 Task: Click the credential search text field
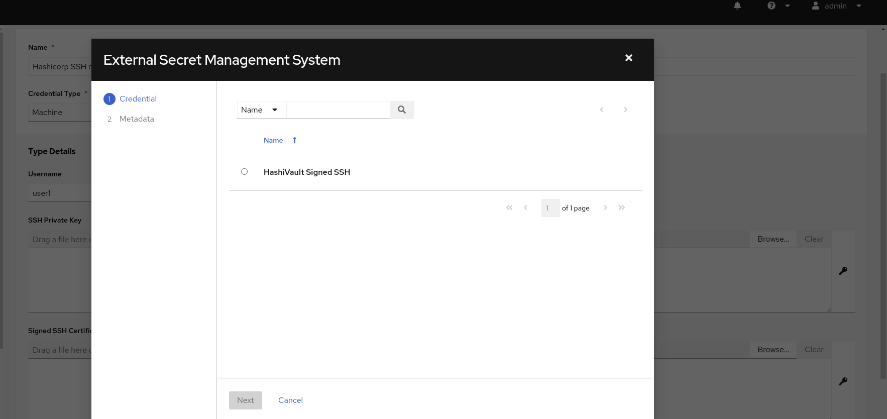pyautogui.click(x=338, y=110)
